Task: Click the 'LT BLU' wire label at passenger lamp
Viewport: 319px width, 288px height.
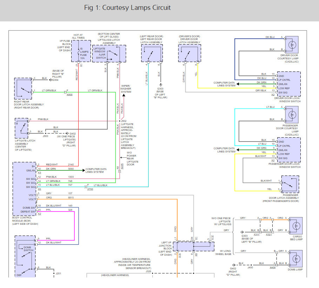Action: pos(270,107)
